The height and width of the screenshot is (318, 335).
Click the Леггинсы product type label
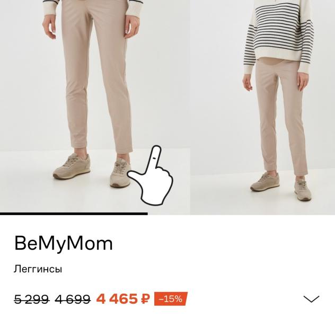pos(38,269)
